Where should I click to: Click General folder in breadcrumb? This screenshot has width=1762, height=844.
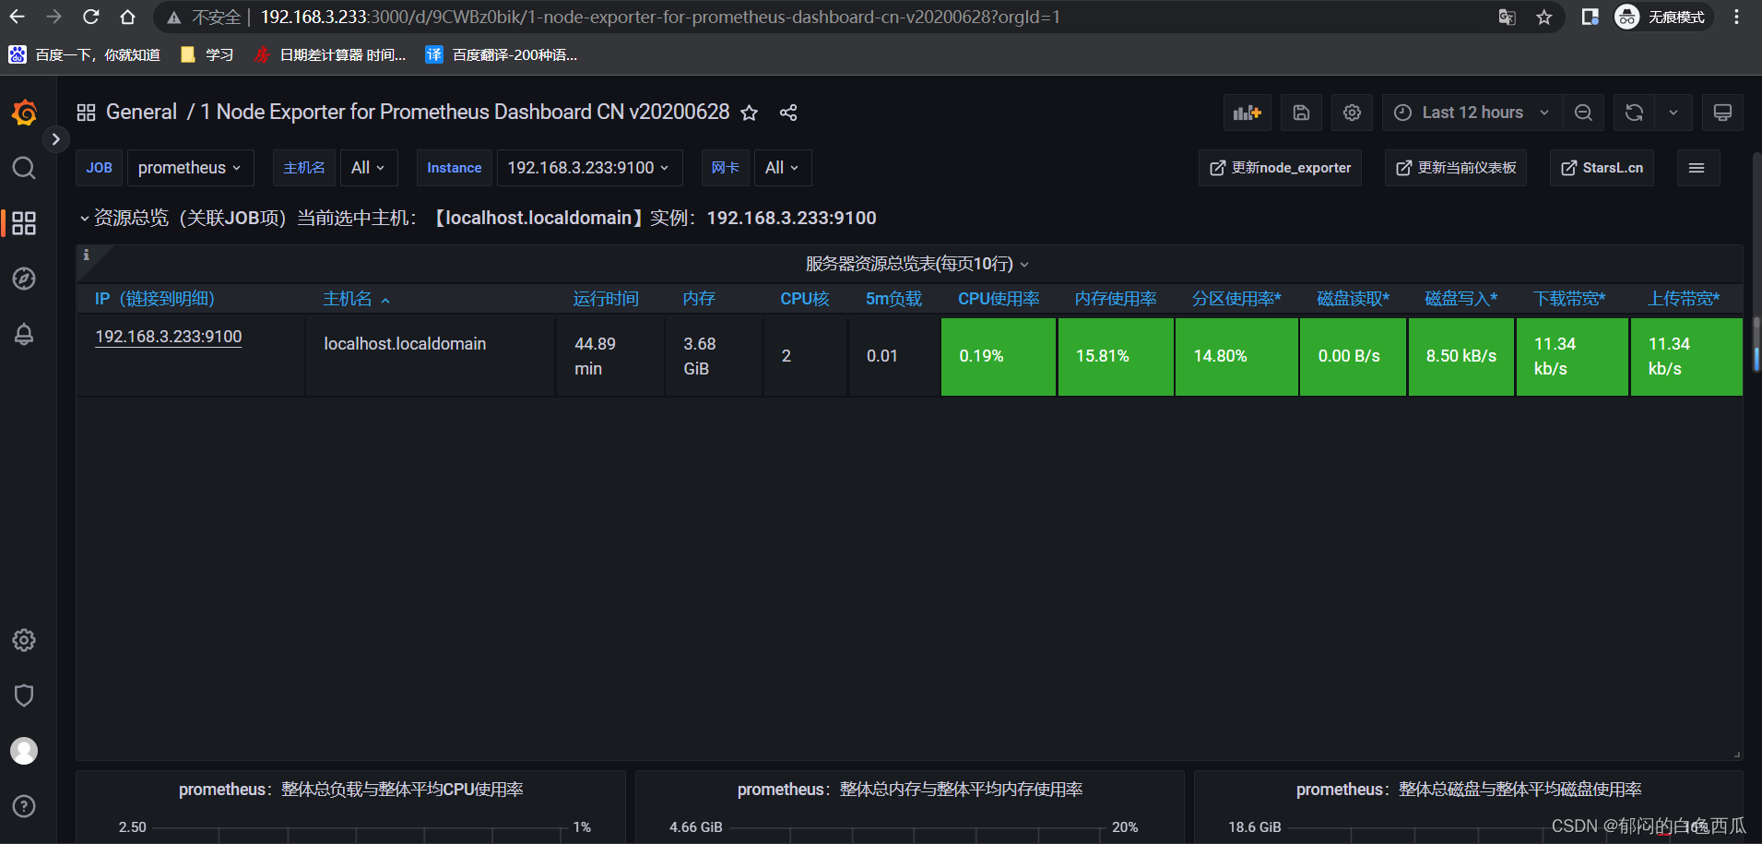[141, 113]
